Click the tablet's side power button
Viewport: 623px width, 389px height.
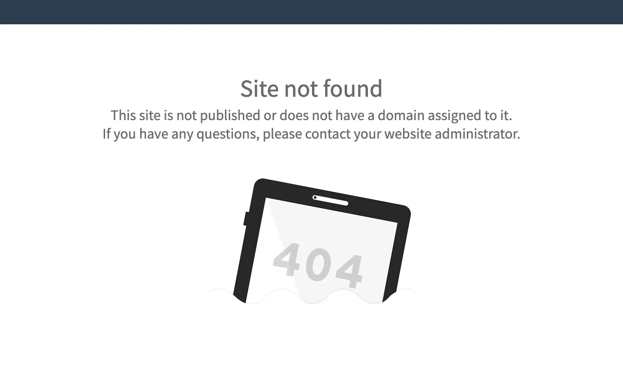[246, 219]
